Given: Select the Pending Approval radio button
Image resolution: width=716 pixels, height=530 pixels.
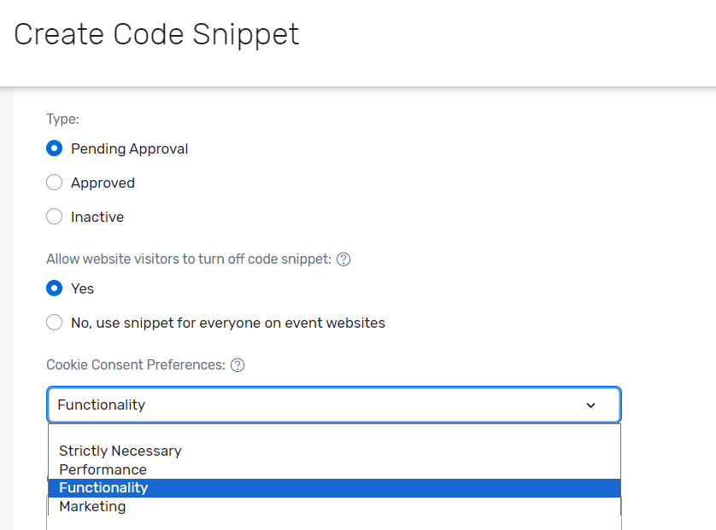Looking at the screenshot, I should click(x=55, y=149).
